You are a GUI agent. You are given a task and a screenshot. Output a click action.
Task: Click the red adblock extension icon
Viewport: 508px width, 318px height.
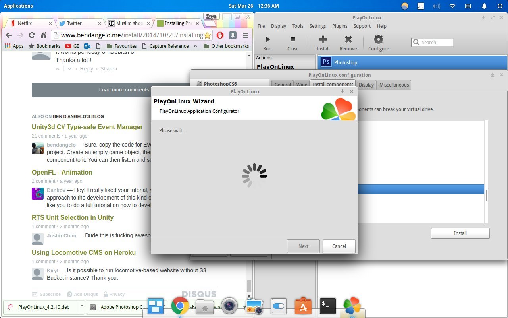tap(220, 35)
